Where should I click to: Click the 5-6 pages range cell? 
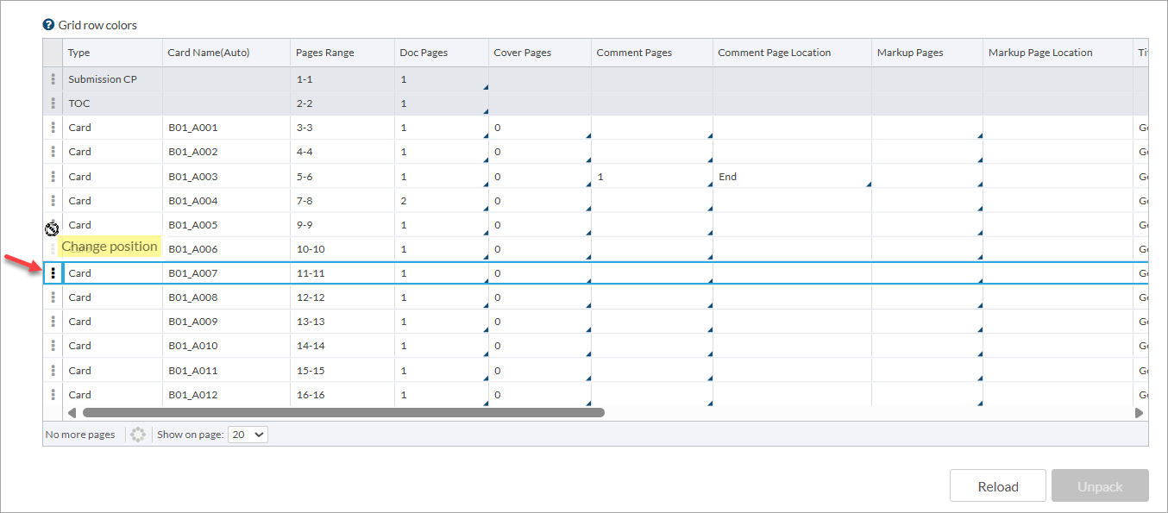tap(342, 177)
